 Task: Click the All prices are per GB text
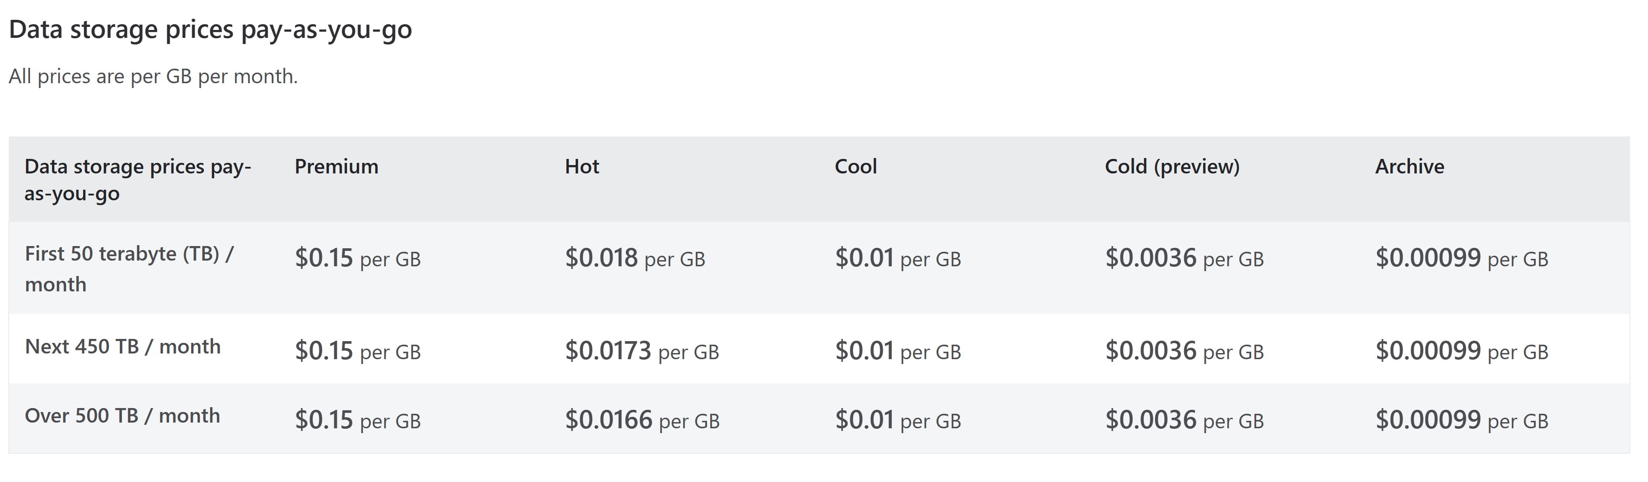pyautogui.click(x=153, y=77)
